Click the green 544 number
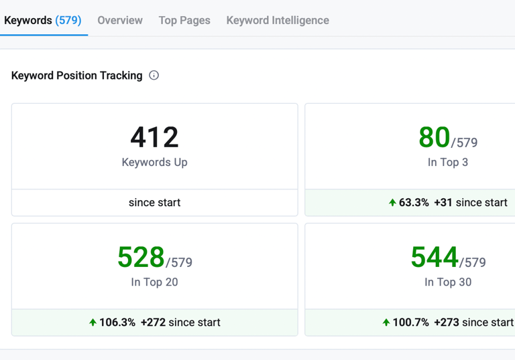 coord(435,258)
